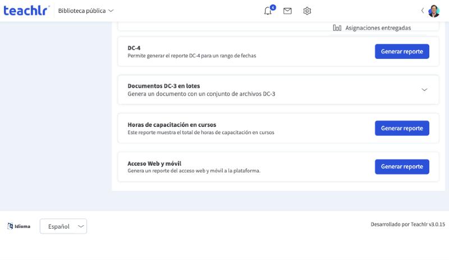Viewport: 449px width, 260px height.
Task: Click the notification count badge
Action: (x=273, y=7)
